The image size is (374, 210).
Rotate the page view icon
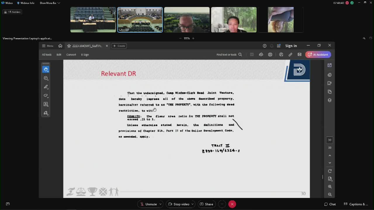pos(330,171)
